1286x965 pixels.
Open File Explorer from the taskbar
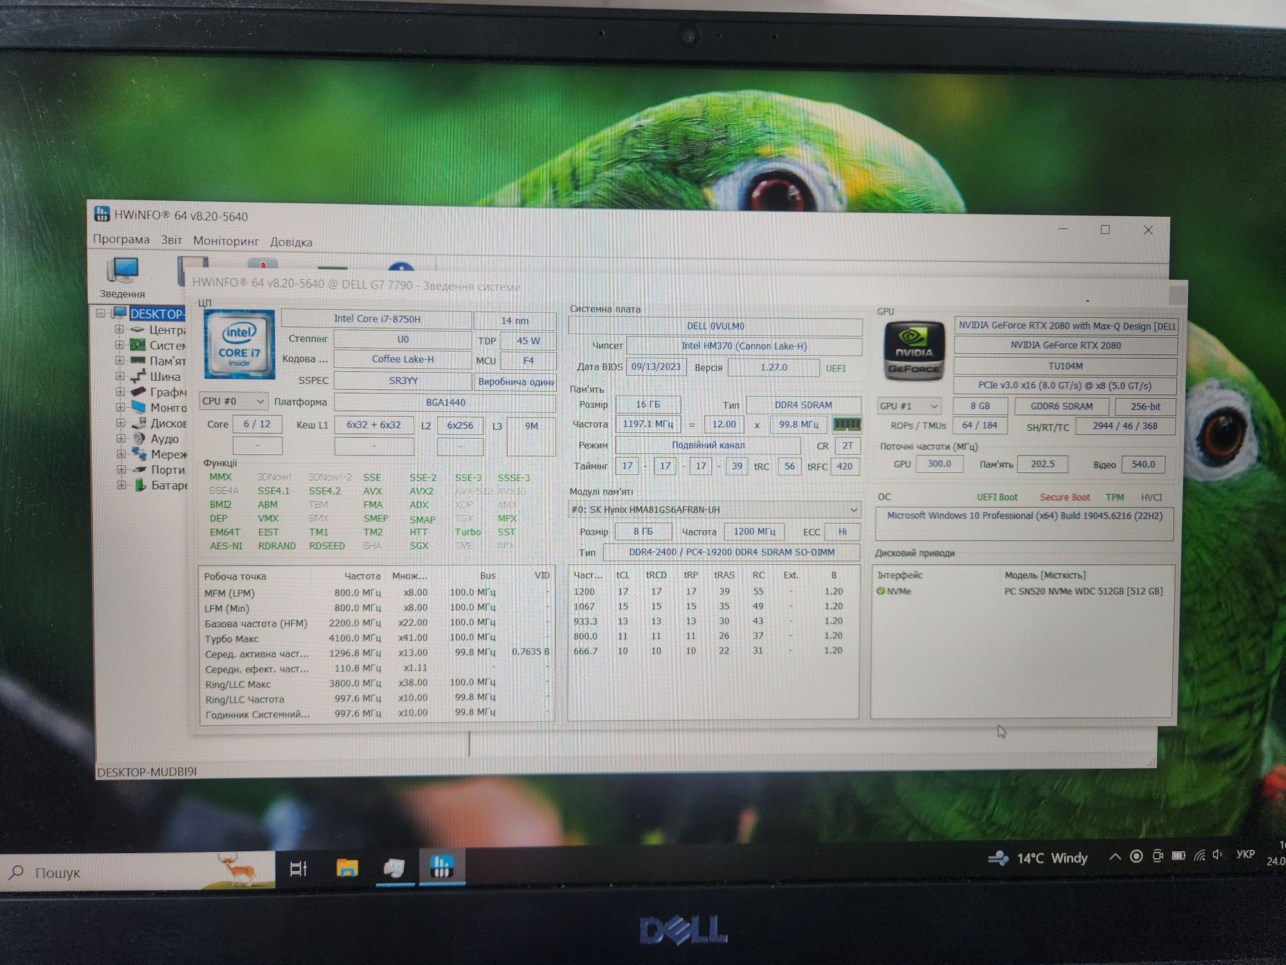coord(347,868)
